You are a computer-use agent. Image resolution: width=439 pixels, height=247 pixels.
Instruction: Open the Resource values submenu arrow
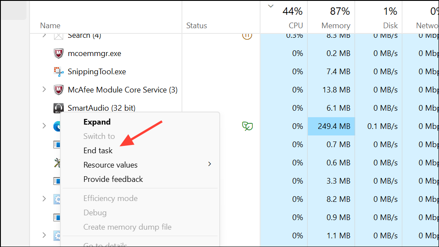tap(210, 164)
